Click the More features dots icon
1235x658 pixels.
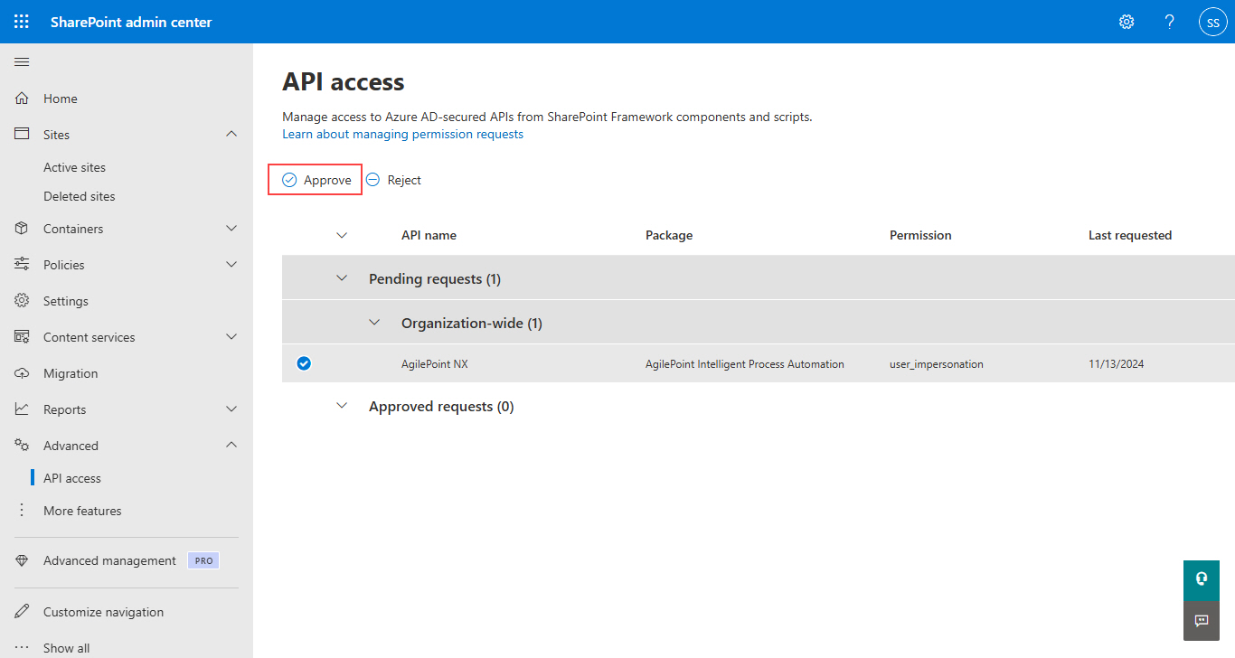coord(22,511)
